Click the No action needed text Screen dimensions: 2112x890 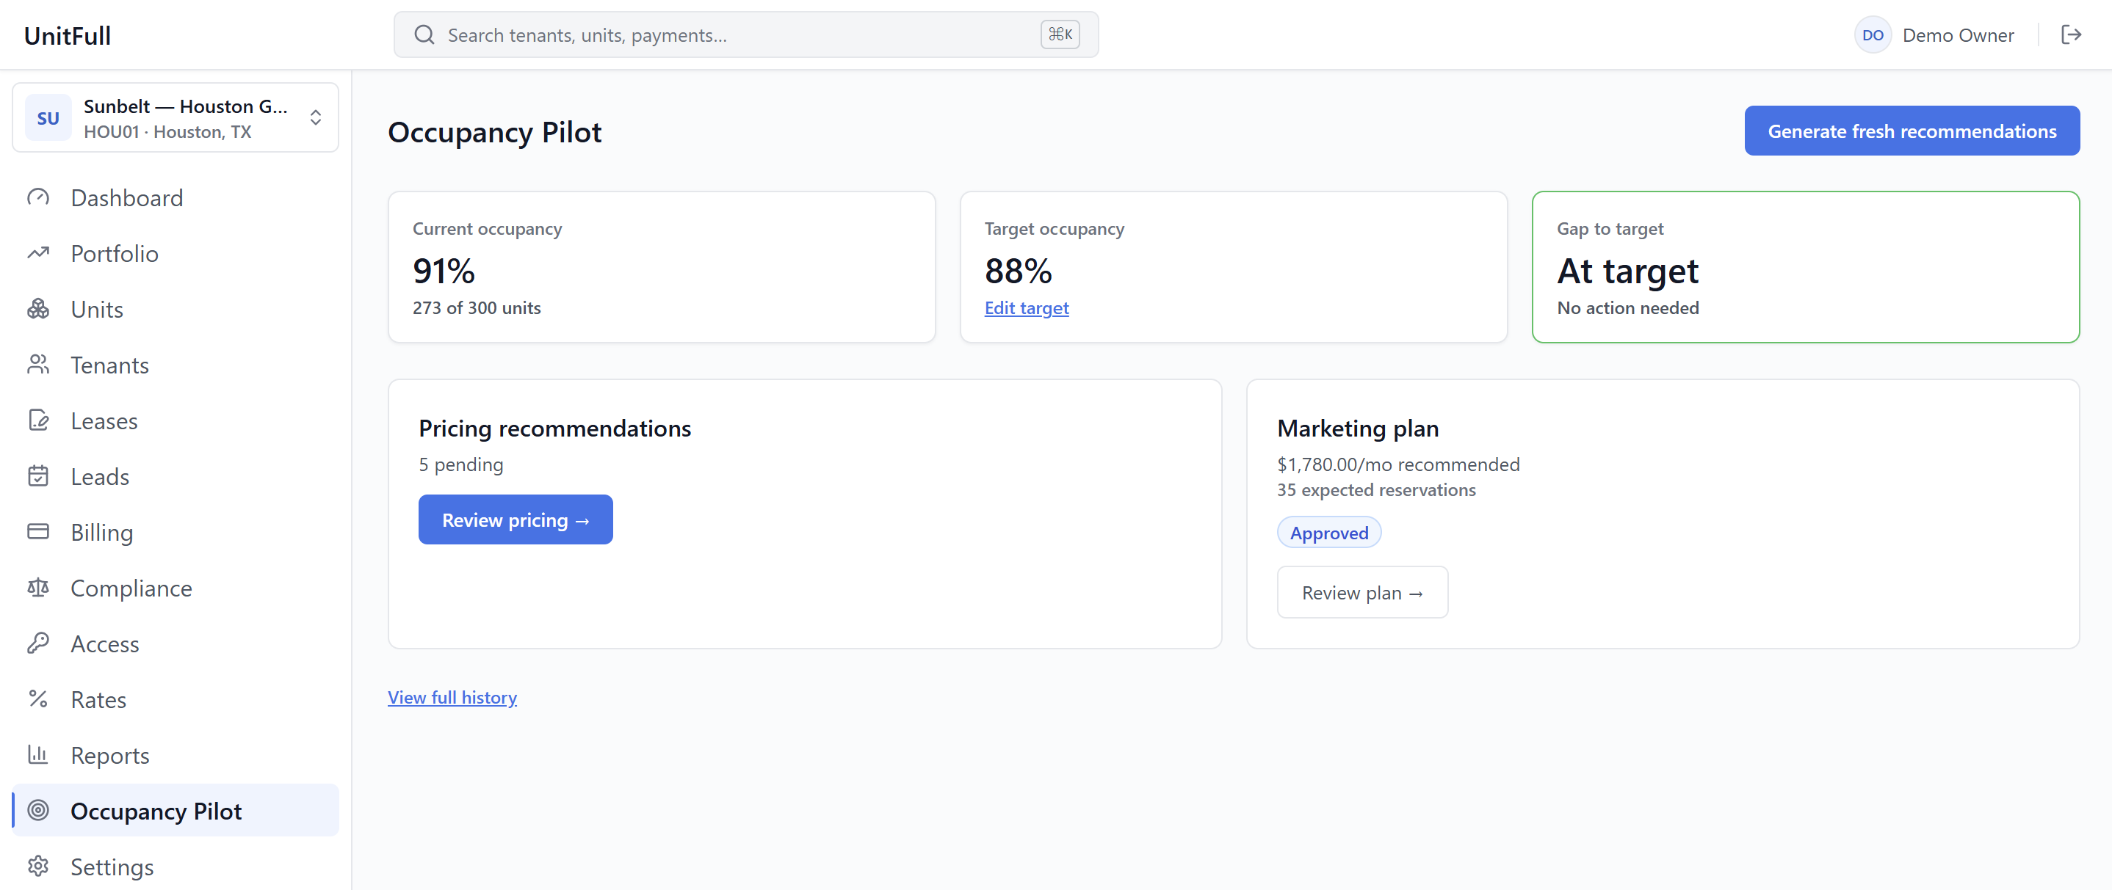[1627, 308]
